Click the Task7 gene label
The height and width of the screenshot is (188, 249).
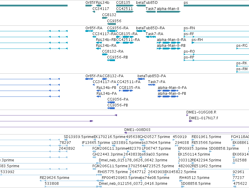pyautogui.click(x=151, y=8)
